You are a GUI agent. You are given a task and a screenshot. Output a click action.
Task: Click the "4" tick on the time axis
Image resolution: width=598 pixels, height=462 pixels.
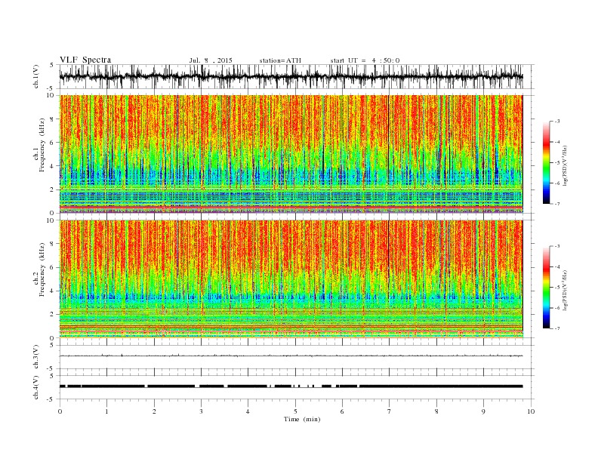248,411
